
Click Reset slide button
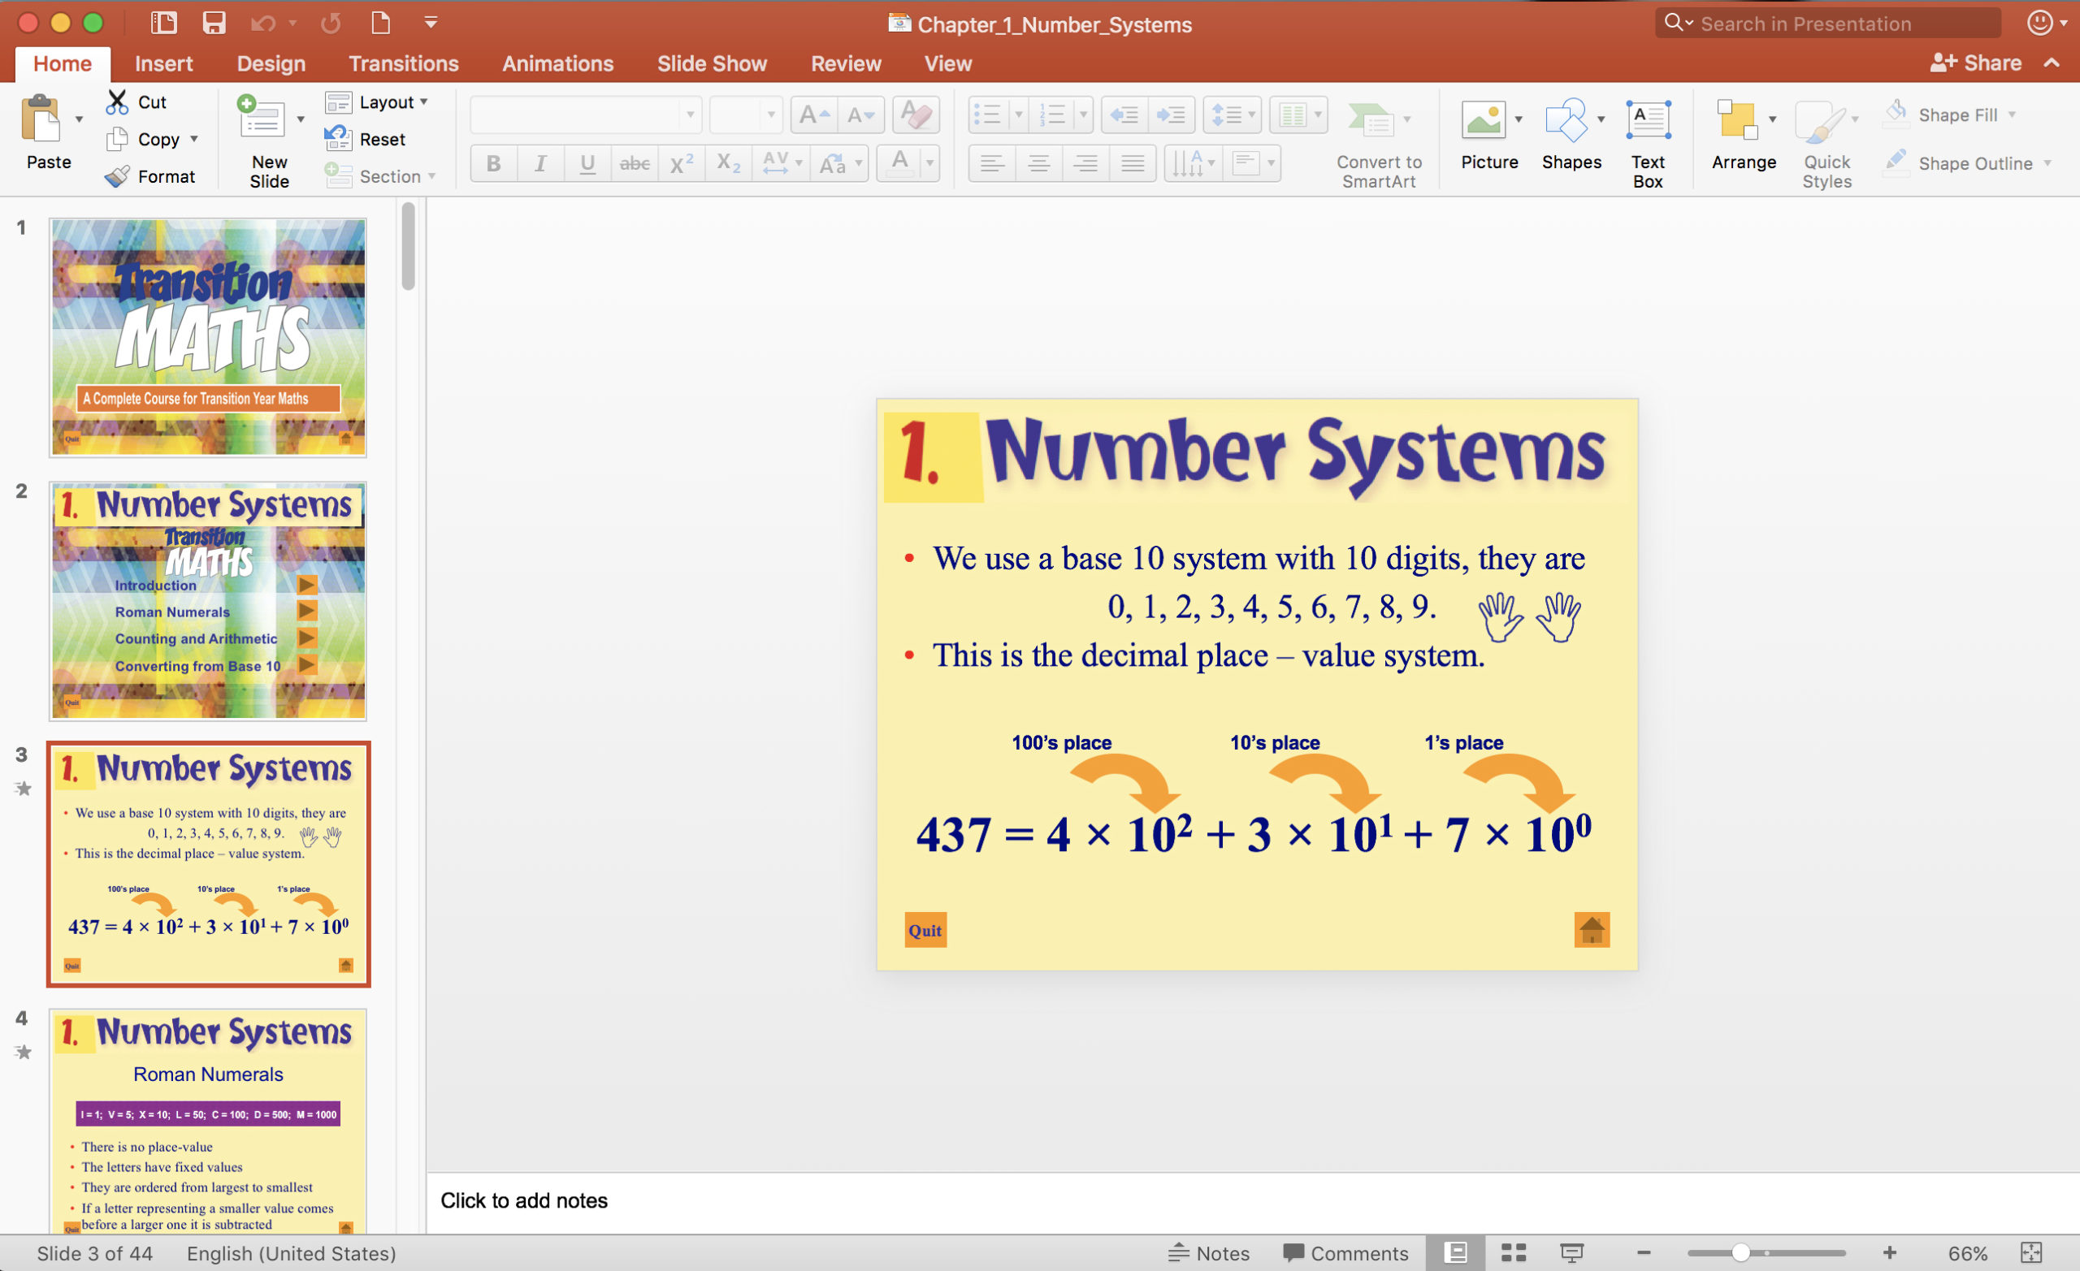coord(365,139)
